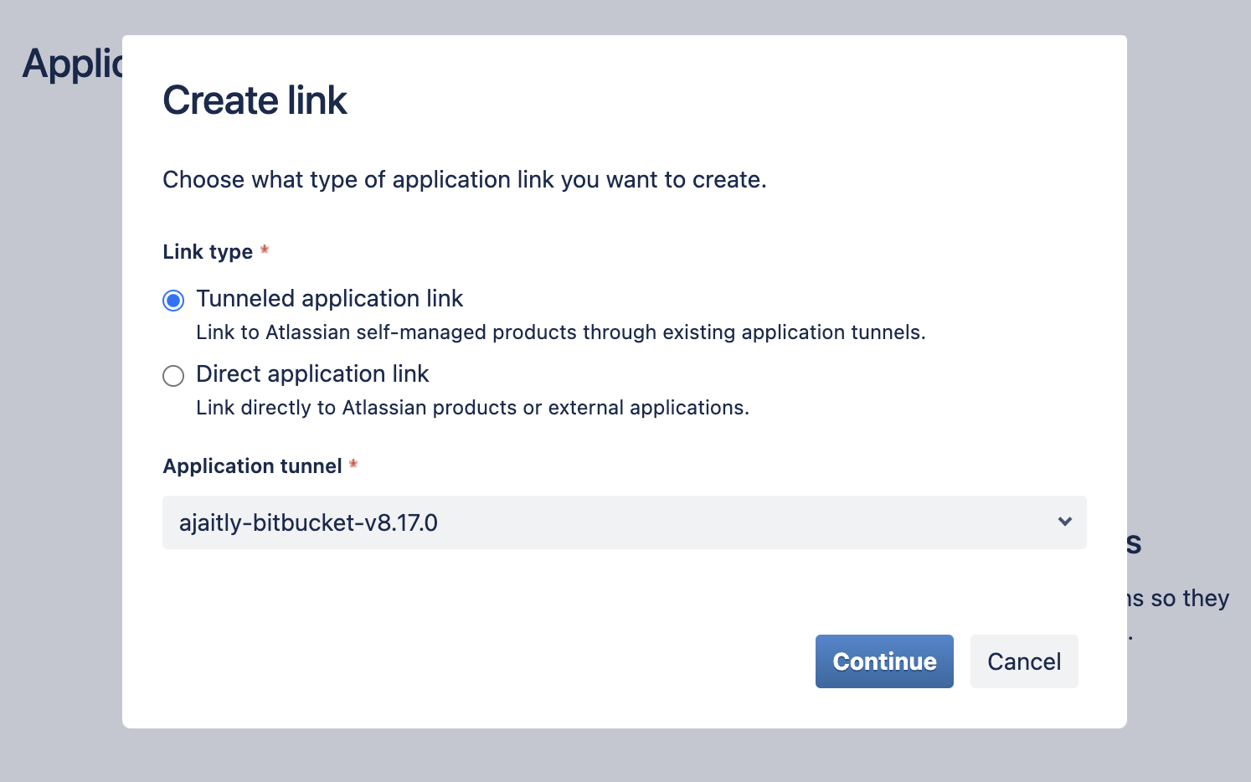
Task: Click the 'Link type' field label
Action: [x=208, y=252]
